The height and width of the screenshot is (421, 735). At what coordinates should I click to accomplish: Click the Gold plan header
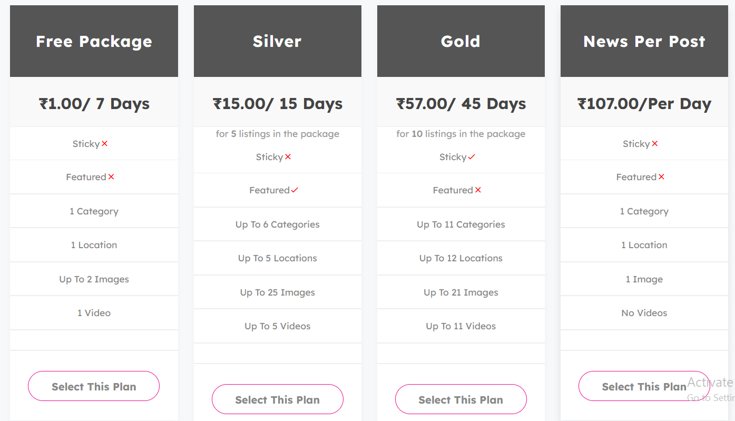[460, 41]
